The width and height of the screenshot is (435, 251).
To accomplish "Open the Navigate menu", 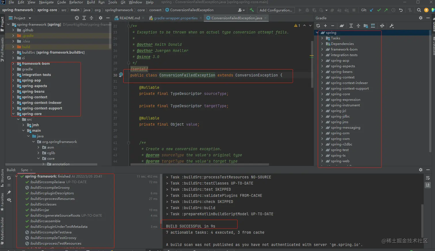I will click(46, 2).
